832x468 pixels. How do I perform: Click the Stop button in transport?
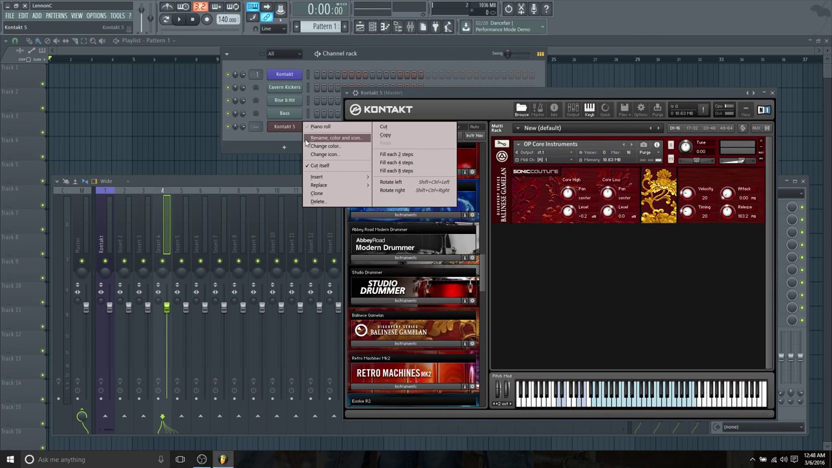coord(192,19)
